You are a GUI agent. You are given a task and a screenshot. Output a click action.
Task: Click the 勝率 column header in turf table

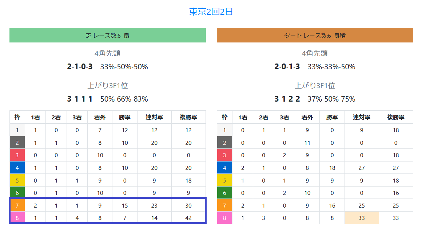[x=125, y=117]
